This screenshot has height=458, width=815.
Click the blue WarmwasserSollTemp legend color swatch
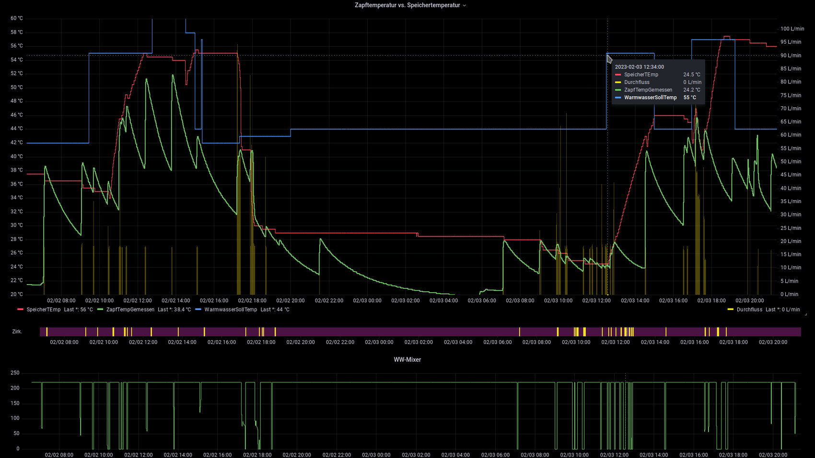click(x=198, y=309)
